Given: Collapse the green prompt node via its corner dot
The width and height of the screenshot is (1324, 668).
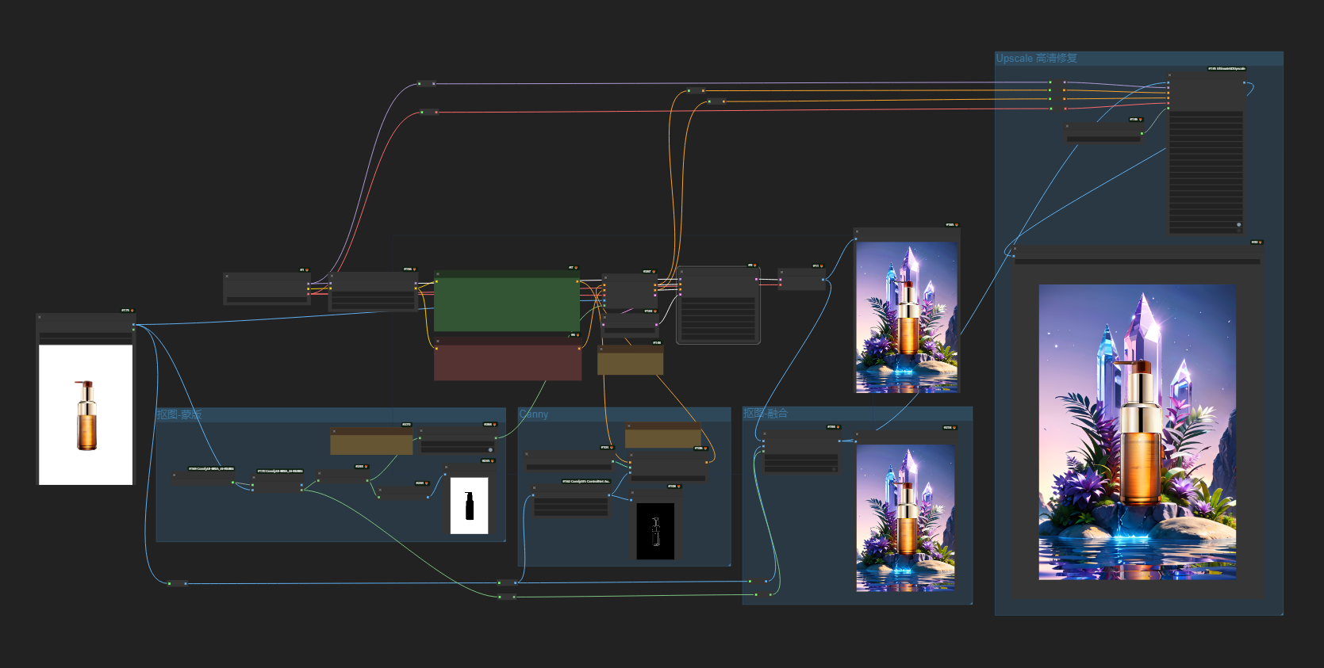Looking at the screenshot, I should coord(437,273).
